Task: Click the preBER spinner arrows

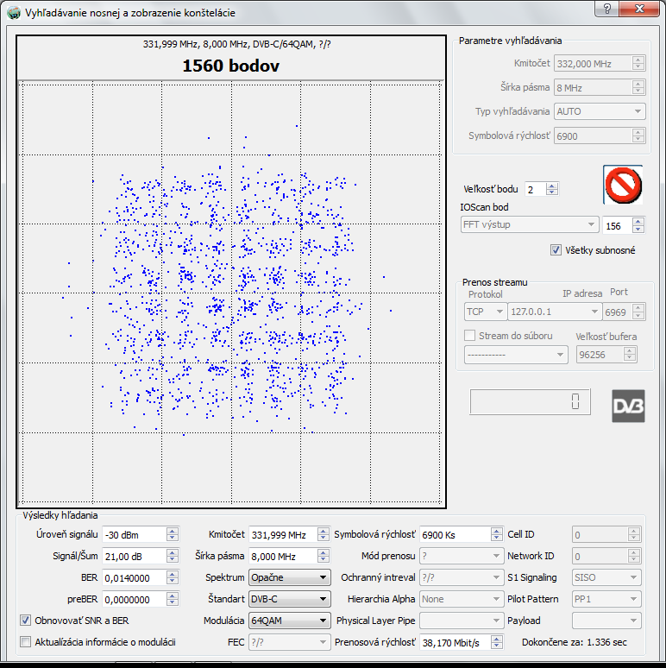Action: pyautogui.click(x=172, y=599)
